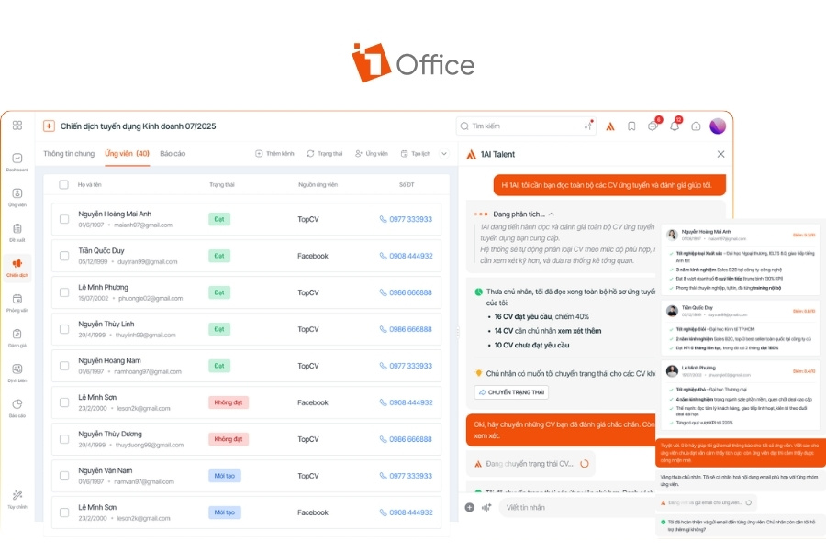Click Trạng thái toolbar button
This screenshot has width=826, height=550.
(x=325, y=154)
